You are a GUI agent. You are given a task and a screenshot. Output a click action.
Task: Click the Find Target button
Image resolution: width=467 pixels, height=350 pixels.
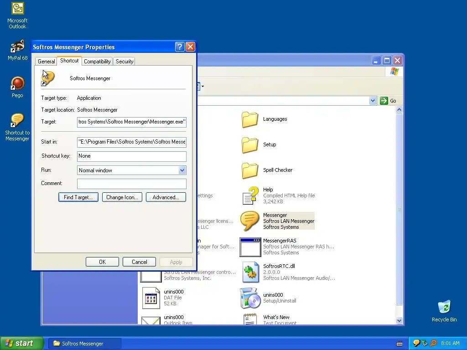[x=78, y=197]
